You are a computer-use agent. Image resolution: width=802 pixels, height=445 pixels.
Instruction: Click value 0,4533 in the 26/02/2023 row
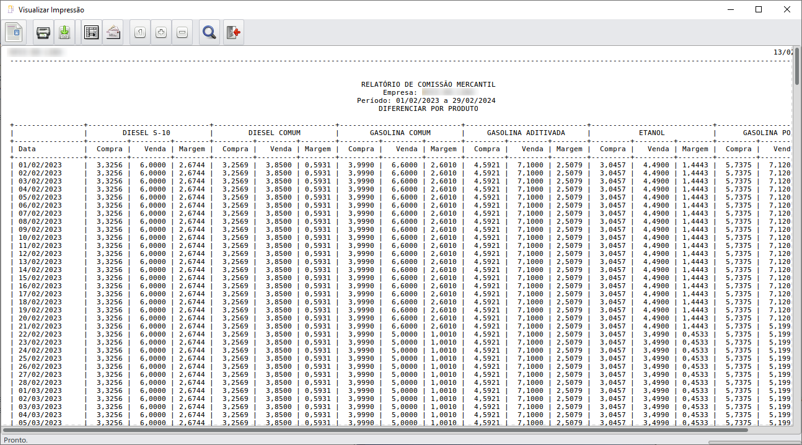(x=695, y=366)
